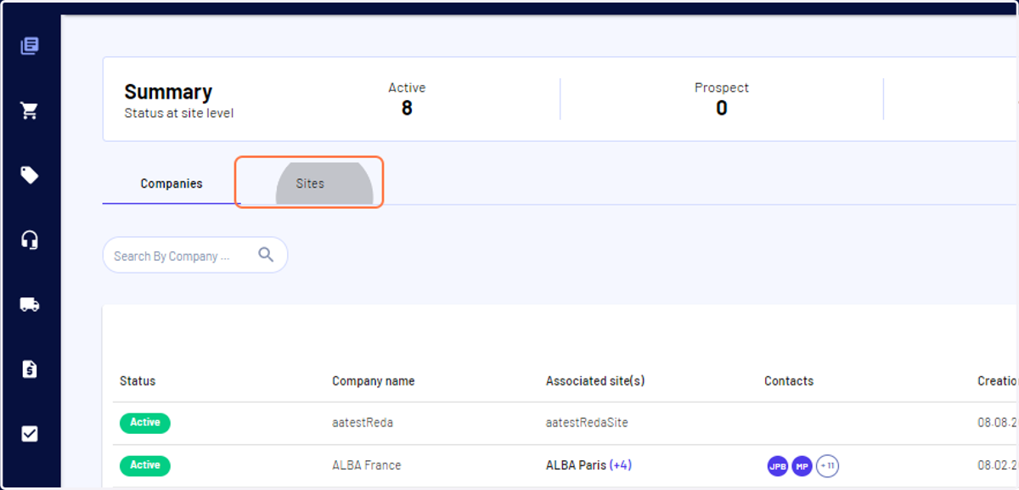Click the JPB contact avatar

[778, 466]
